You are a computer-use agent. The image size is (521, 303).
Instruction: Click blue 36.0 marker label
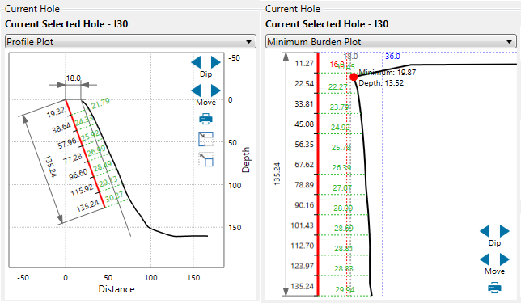point(392,57)
